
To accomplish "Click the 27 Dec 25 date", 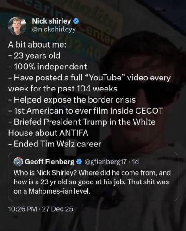I will [x=57, y=209].
